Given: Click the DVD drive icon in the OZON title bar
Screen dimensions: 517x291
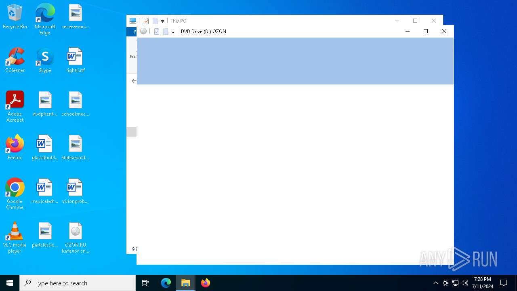Looking at the screenshot, I should (x=143, y=31).
